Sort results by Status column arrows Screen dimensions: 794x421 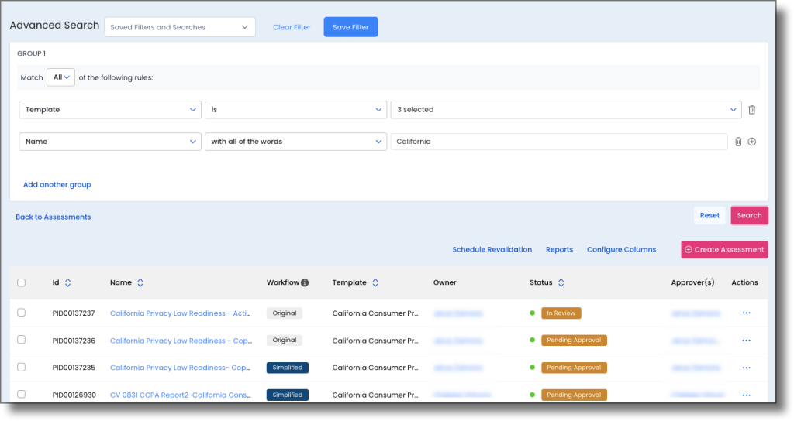click(561, 282)
